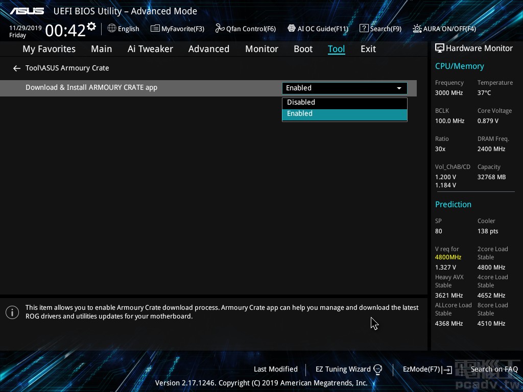Enable English as the BIOS language

tap(123, 29)
